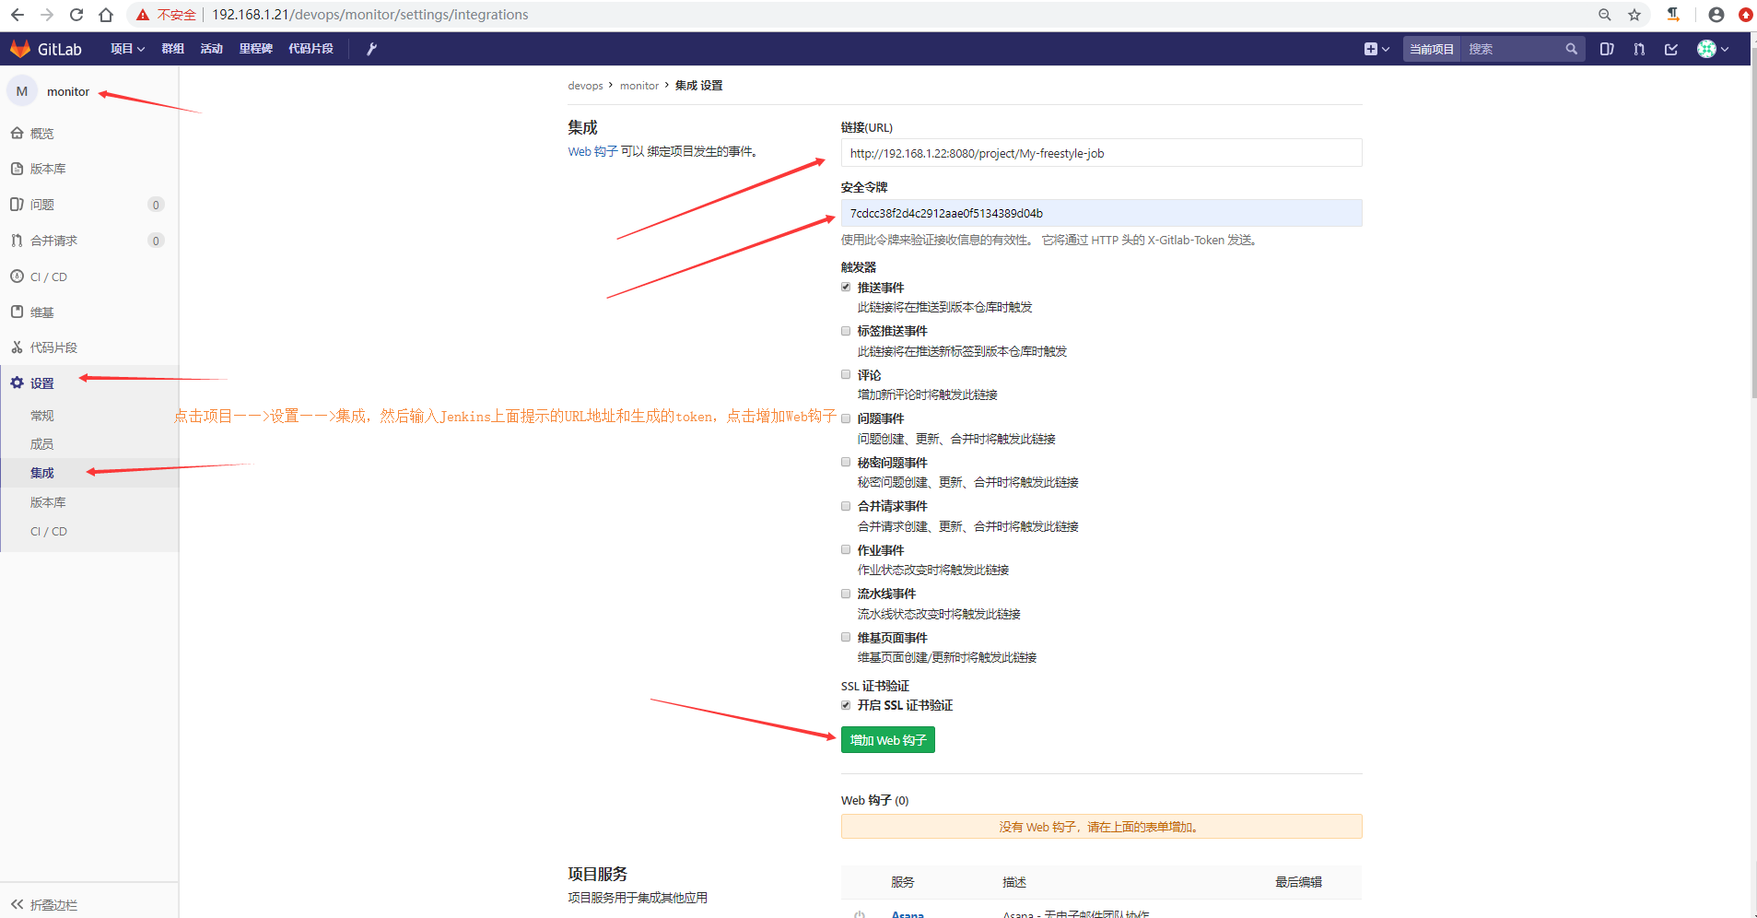This screenshot has height=918, width=1757.
Task: Click the 链接(URL) input field
Action: tap(1101, 153)
